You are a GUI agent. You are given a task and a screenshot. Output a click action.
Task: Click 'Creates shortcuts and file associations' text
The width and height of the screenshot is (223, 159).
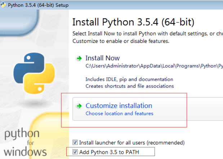pyautogui.click(x=130, y=86)
